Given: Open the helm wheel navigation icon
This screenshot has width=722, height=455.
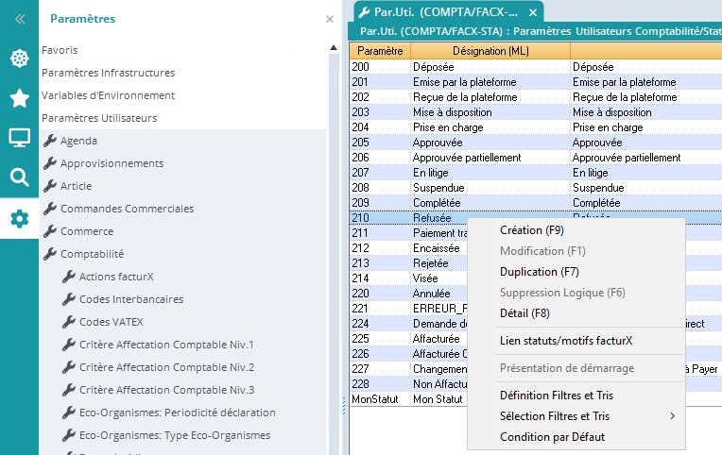Looking at the screenshot, I should point(19,59).
